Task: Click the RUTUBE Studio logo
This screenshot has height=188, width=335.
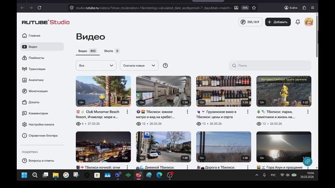Action: (x=46, y=22)
